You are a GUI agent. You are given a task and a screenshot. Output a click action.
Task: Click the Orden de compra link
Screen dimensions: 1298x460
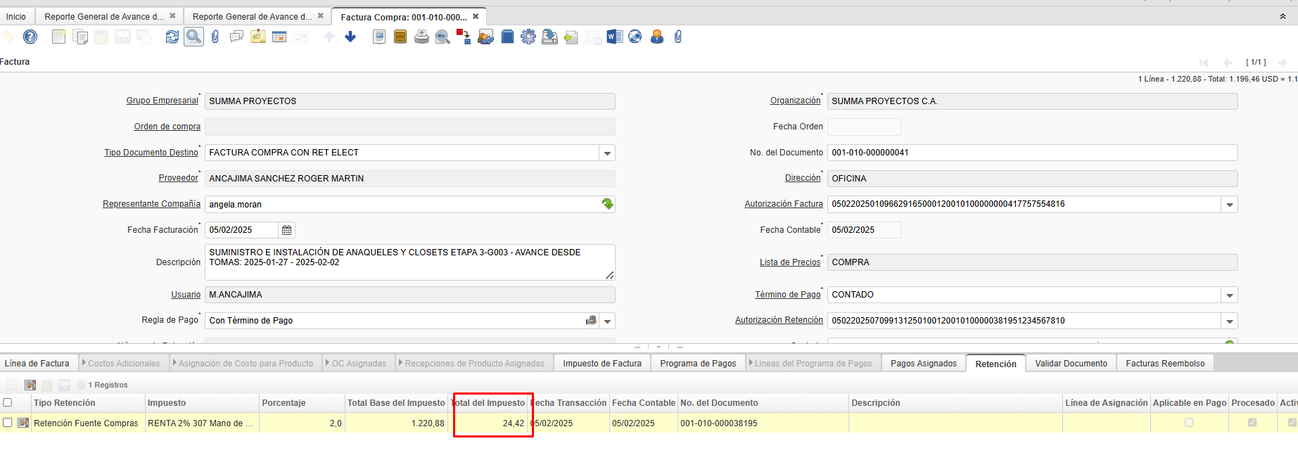click(x=167, y=127)
